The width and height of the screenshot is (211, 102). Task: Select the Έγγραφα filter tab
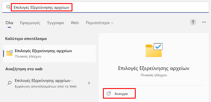(55, 23)
